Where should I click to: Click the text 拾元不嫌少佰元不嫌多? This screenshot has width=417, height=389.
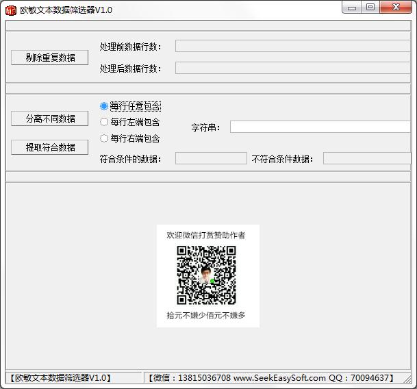click(x=206, y=315)
